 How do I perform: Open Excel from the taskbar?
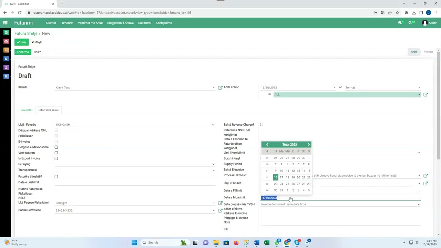pyautogui.click(x=266, y=242)
